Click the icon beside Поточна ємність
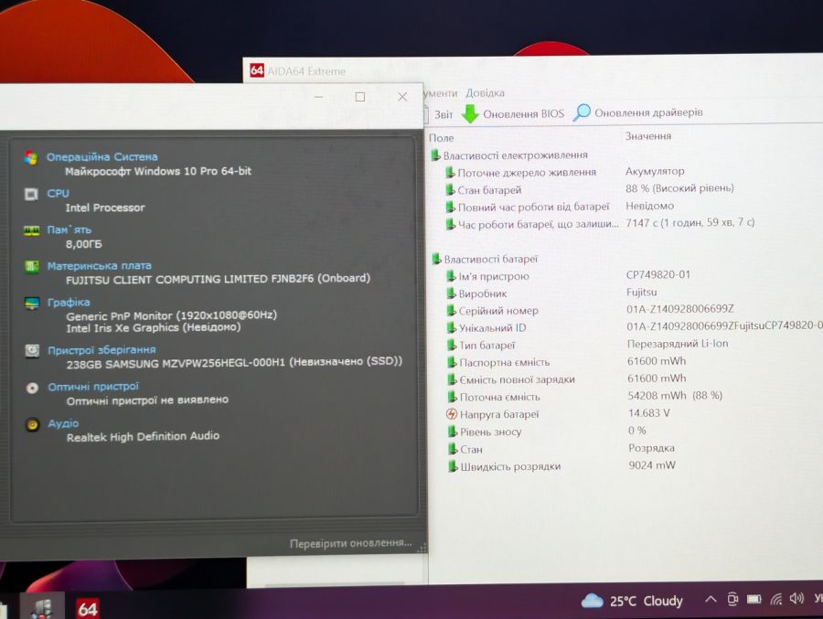Screen dimensions: 823x619 click(452, 397)
